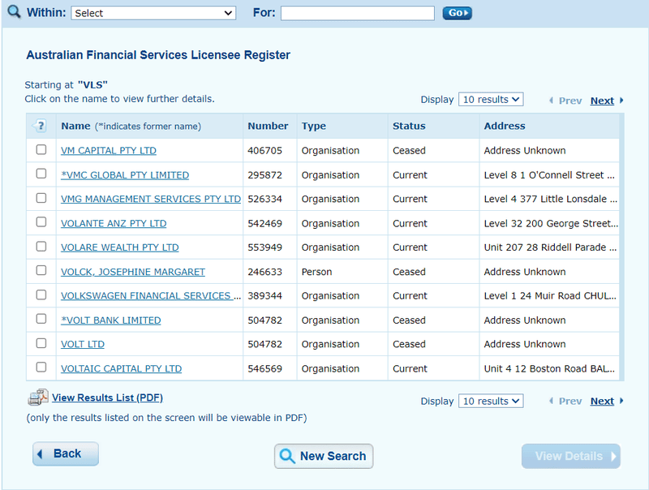
Task: Tick the checkbox for VM CAPITAL PTY LTD
Action: [41, 149]
